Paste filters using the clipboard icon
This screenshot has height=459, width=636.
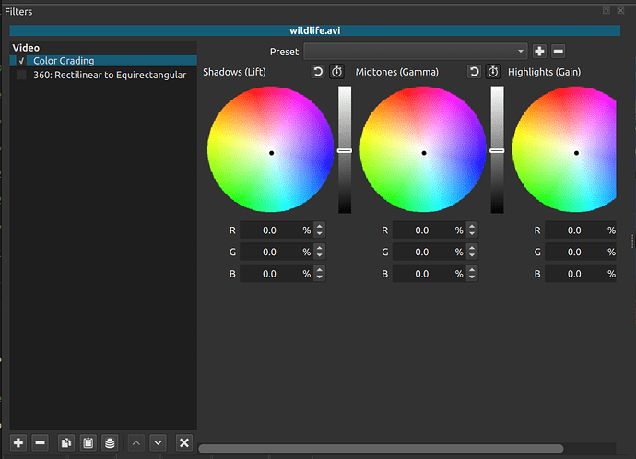click(x=88, y=443)
